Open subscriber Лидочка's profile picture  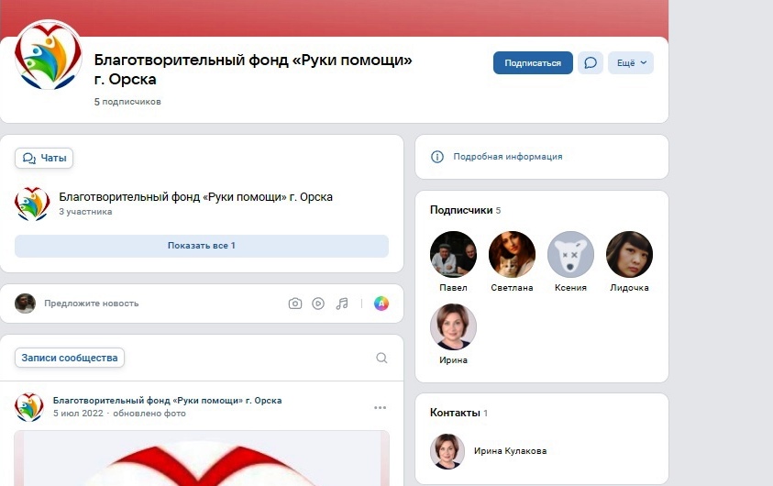(x=630, y=254)
